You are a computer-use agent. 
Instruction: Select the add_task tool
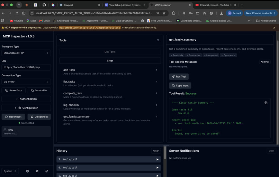[x=110, y=72]
